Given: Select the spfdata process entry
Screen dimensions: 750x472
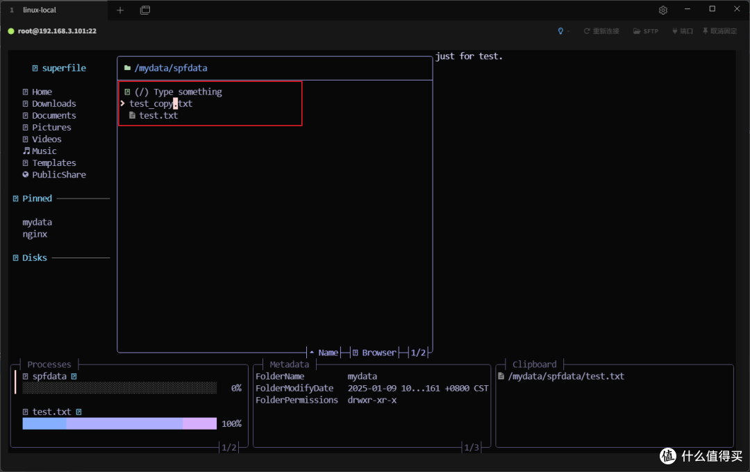Looking at the screenshot, I should [49, 376].
